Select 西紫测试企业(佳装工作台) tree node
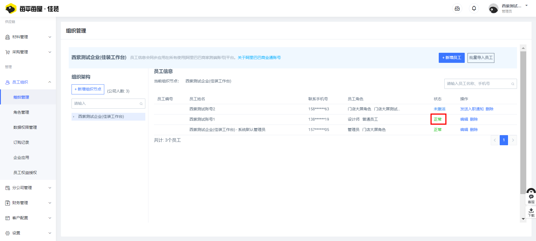Image resolution: width=536 pixels, height=241 pixels. pos(108,117)
